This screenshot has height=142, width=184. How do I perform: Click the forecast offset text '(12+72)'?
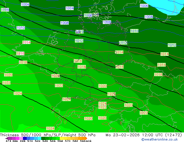pos(174,135)
